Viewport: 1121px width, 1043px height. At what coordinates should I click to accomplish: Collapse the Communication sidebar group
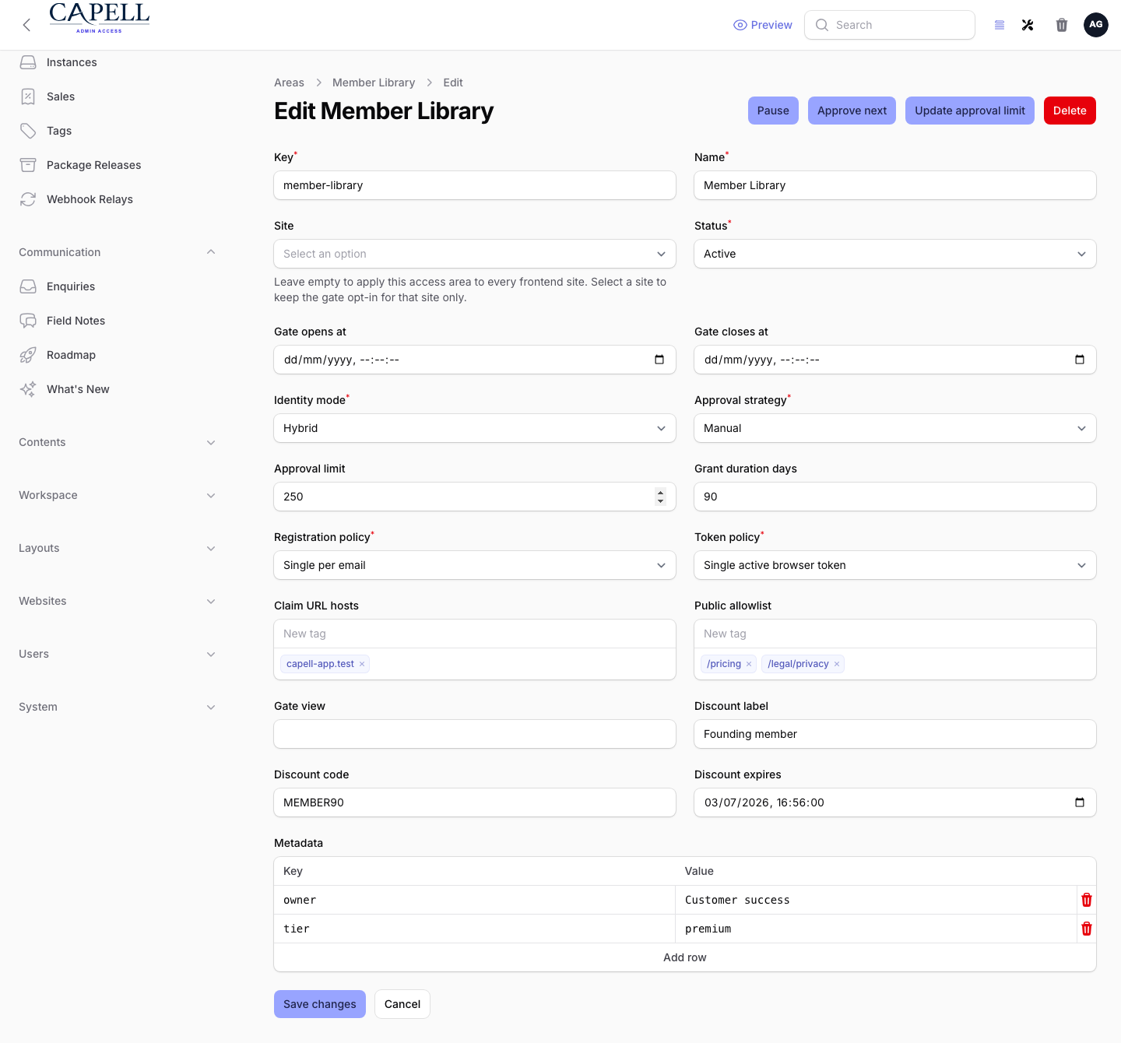211,252
